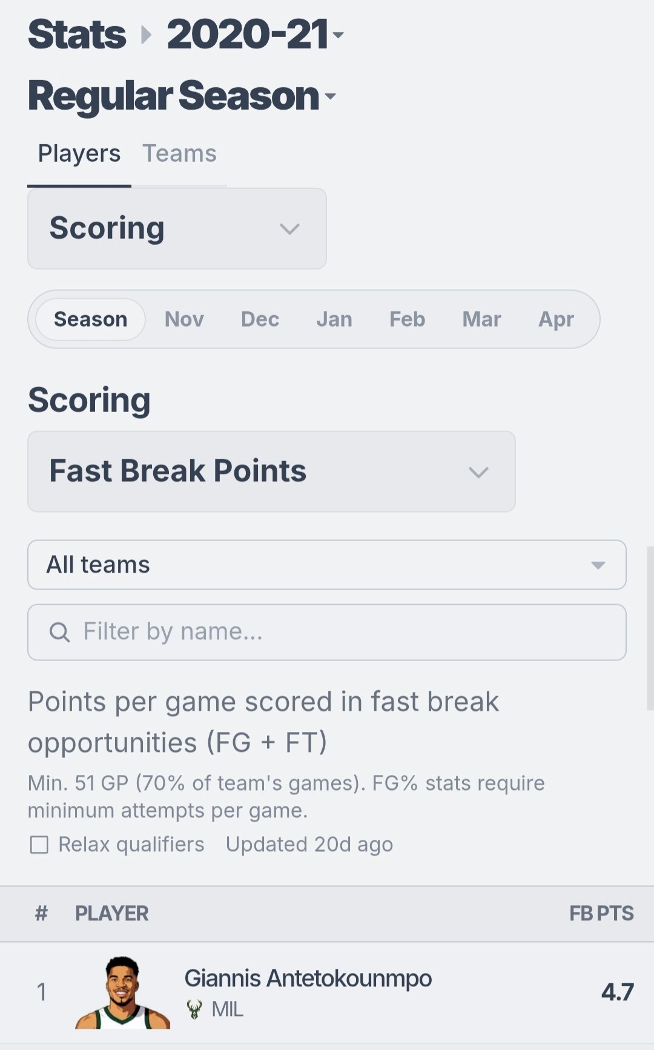Select the Season period pill
This screenshot has height=1050, width=654.
[91, 319]
